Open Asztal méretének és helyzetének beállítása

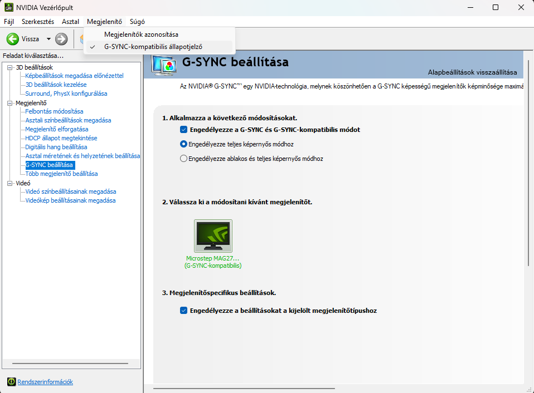click(x=82, y=156)
